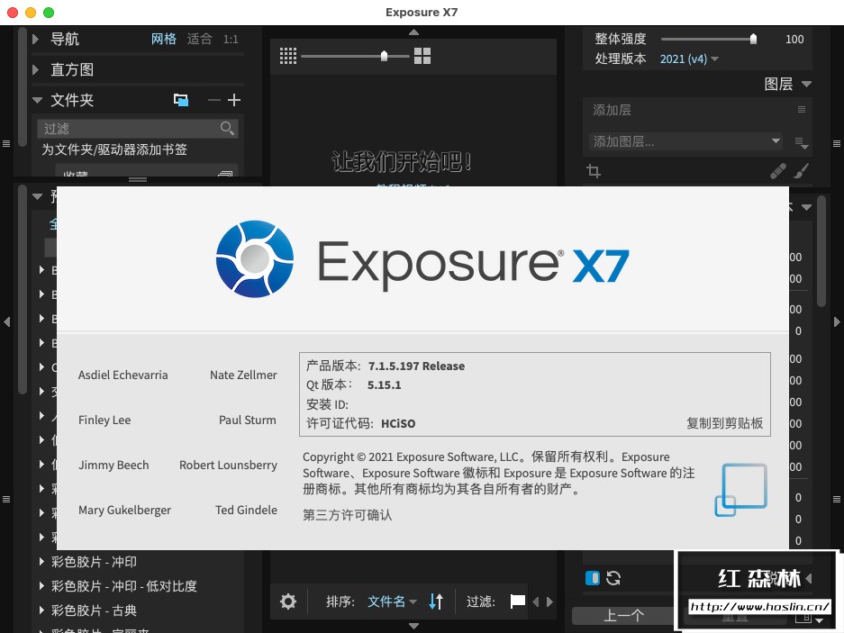
Task: Select the crop tool
Action: pos(594,171)
